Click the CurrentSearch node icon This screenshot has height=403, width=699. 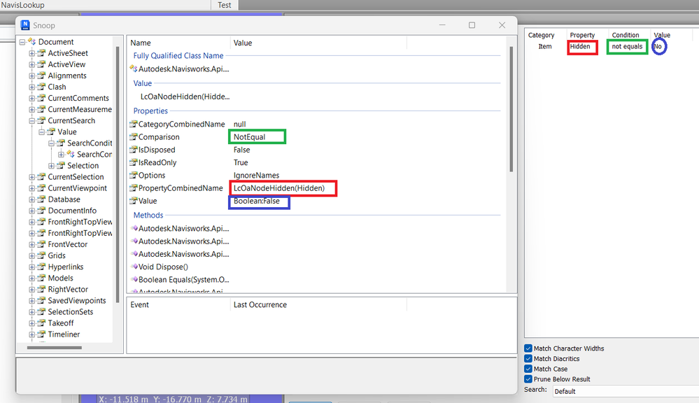point(41,120)
